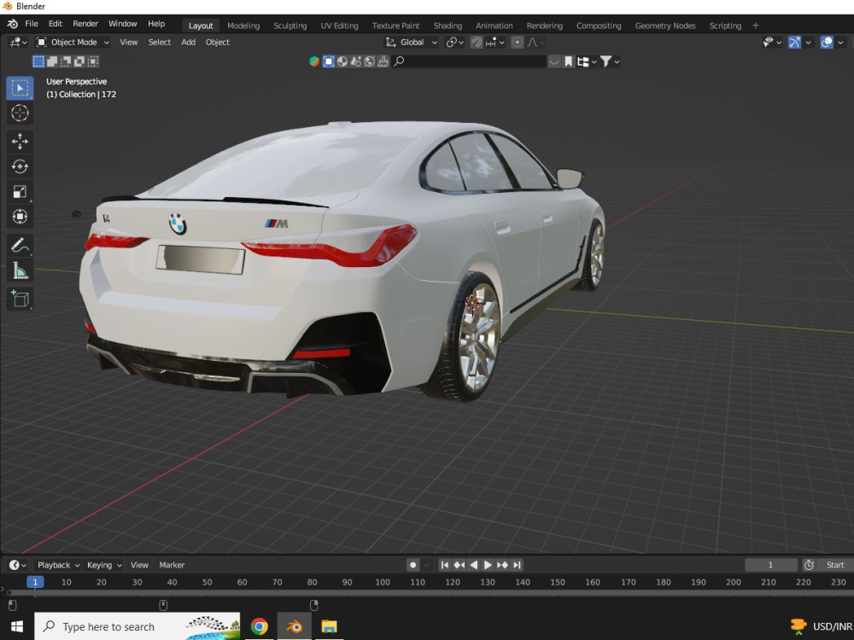854x640 pixels.
Task: Choose the Annotate tool
Action: 20,246
